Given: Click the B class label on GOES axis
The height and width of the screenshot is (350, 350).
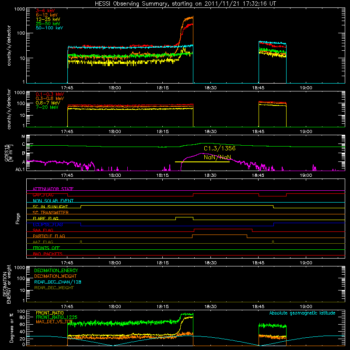Looking at the screenshot, I should pos(24,154).
